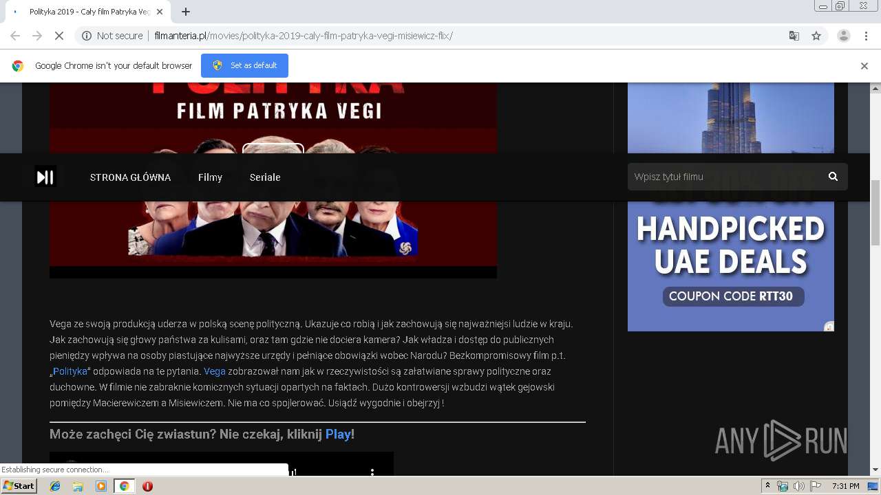Click the show desktop tray button

pyautogui.click(x=873, y=486)
